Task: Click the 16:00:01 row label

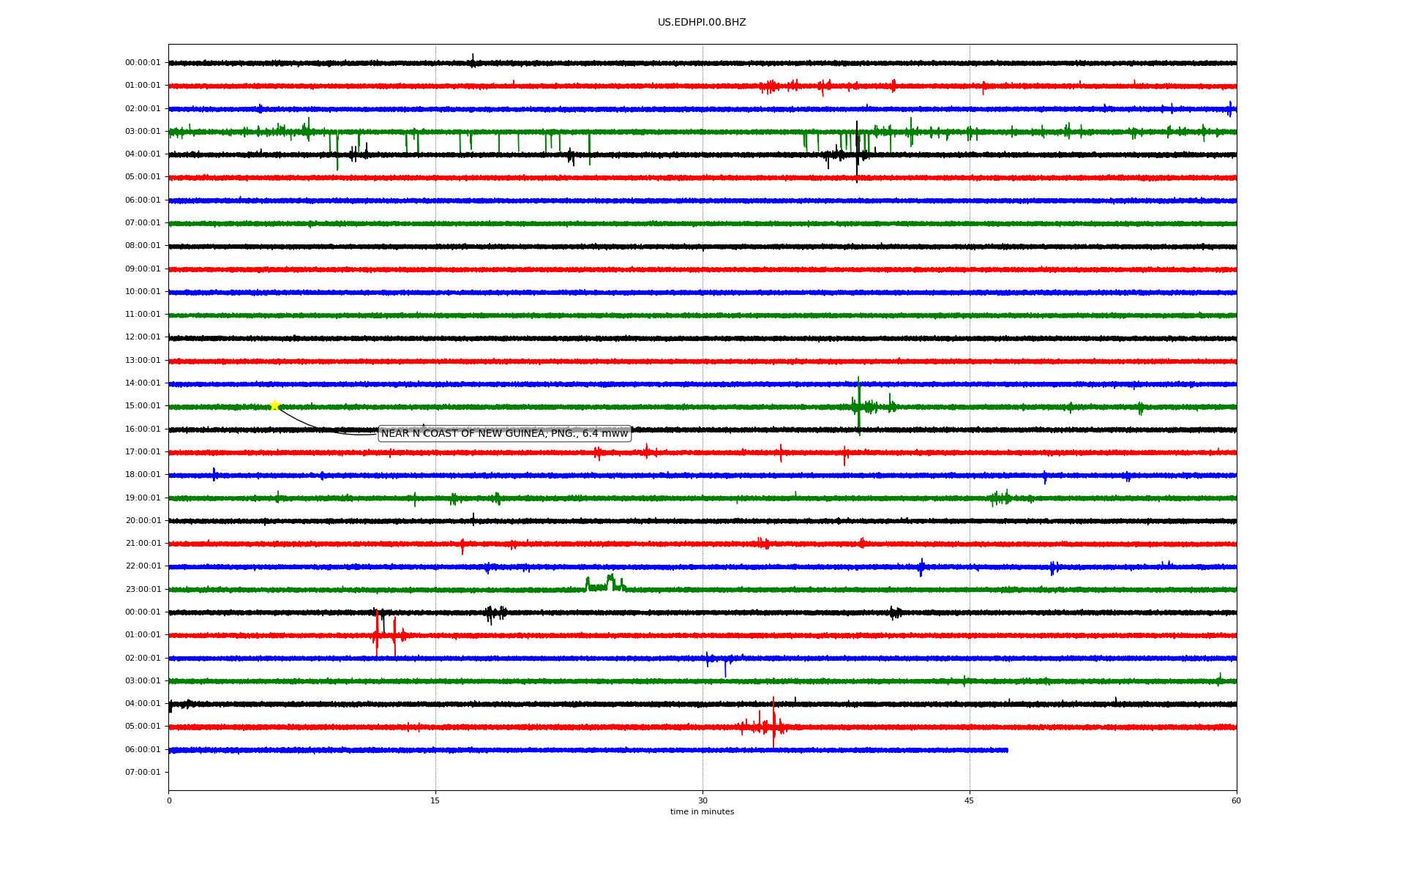Action: point(143,429)
